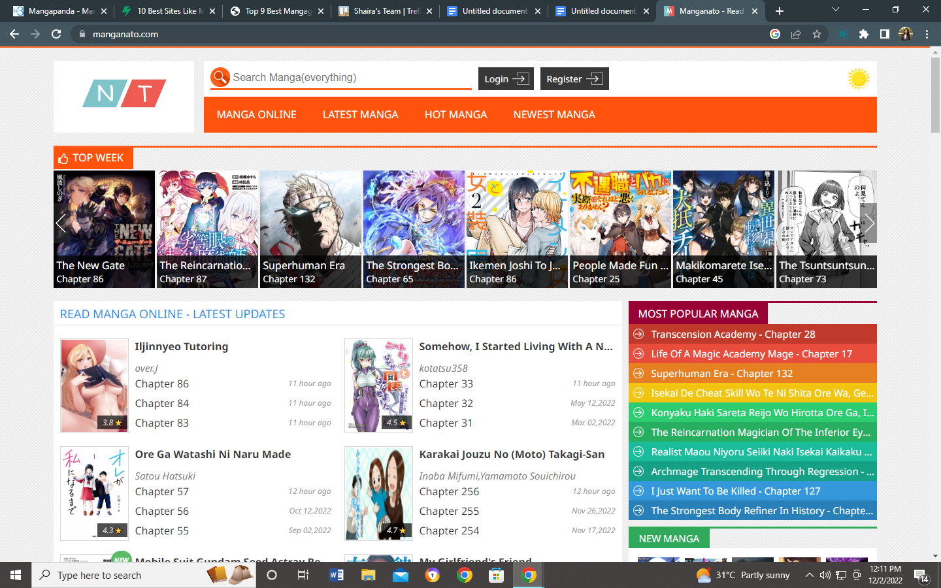Expand the tab search chevron
941x588 pixels.
pos(835,10)
